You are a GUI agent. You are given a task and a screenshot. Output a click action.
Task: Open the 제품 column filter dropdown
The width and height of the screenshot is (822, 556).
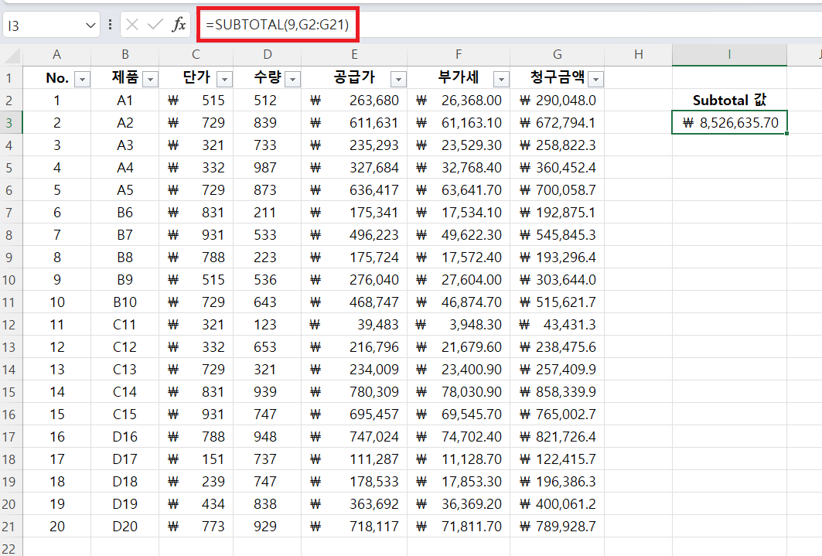151,79
